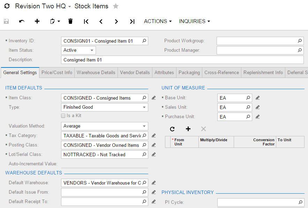The width and height of the screenshot is (308, 208).
Task: Go to the previous record
Action: [101, 21]
